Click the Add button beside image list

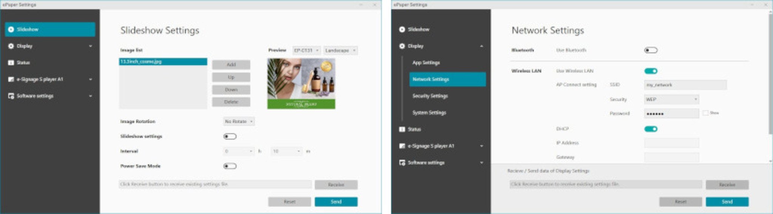pos(231,65)
